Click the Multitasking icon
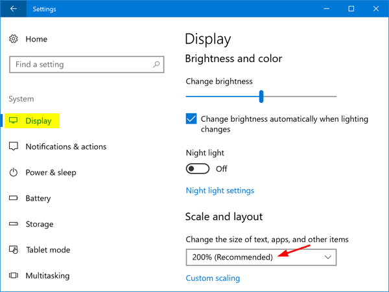 tap(14, 276)
